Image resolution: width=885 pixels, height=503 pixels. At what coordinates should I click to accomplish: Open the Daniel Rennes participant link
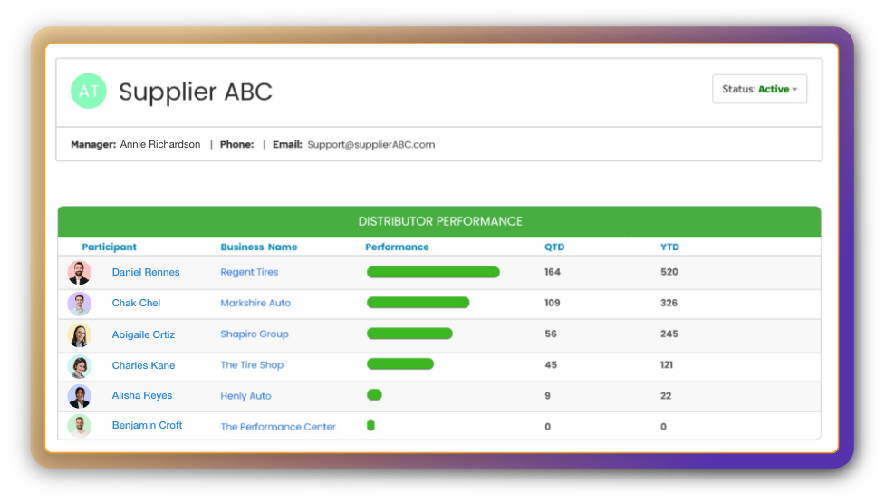point(146,272)
